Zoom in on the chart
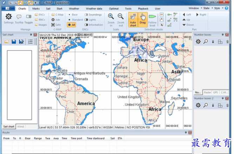The image size is (234, 154). (111, 20)
